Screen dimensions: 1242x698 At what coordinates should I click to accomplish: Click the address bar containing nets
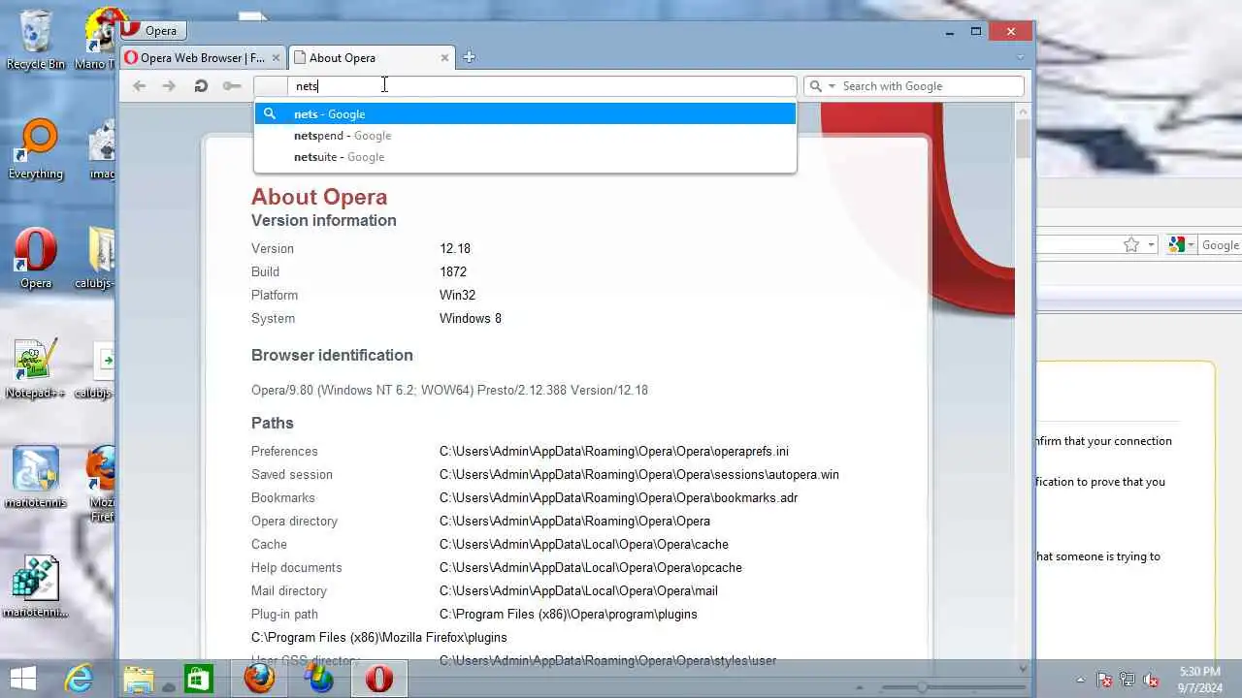coord(525,86)
